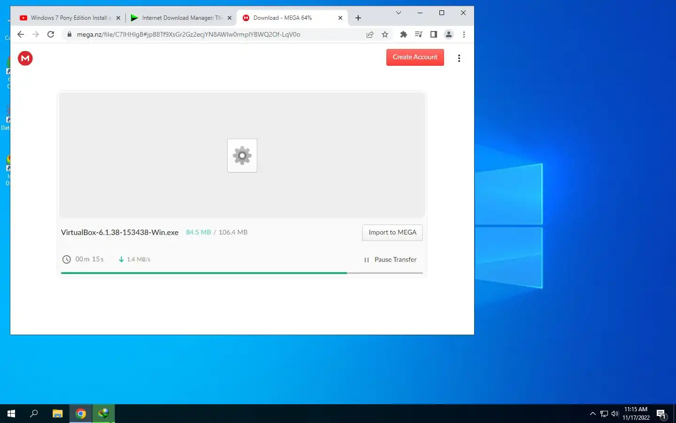Click the green download speed arrow icon
The image size is (676, 423).
121,259
